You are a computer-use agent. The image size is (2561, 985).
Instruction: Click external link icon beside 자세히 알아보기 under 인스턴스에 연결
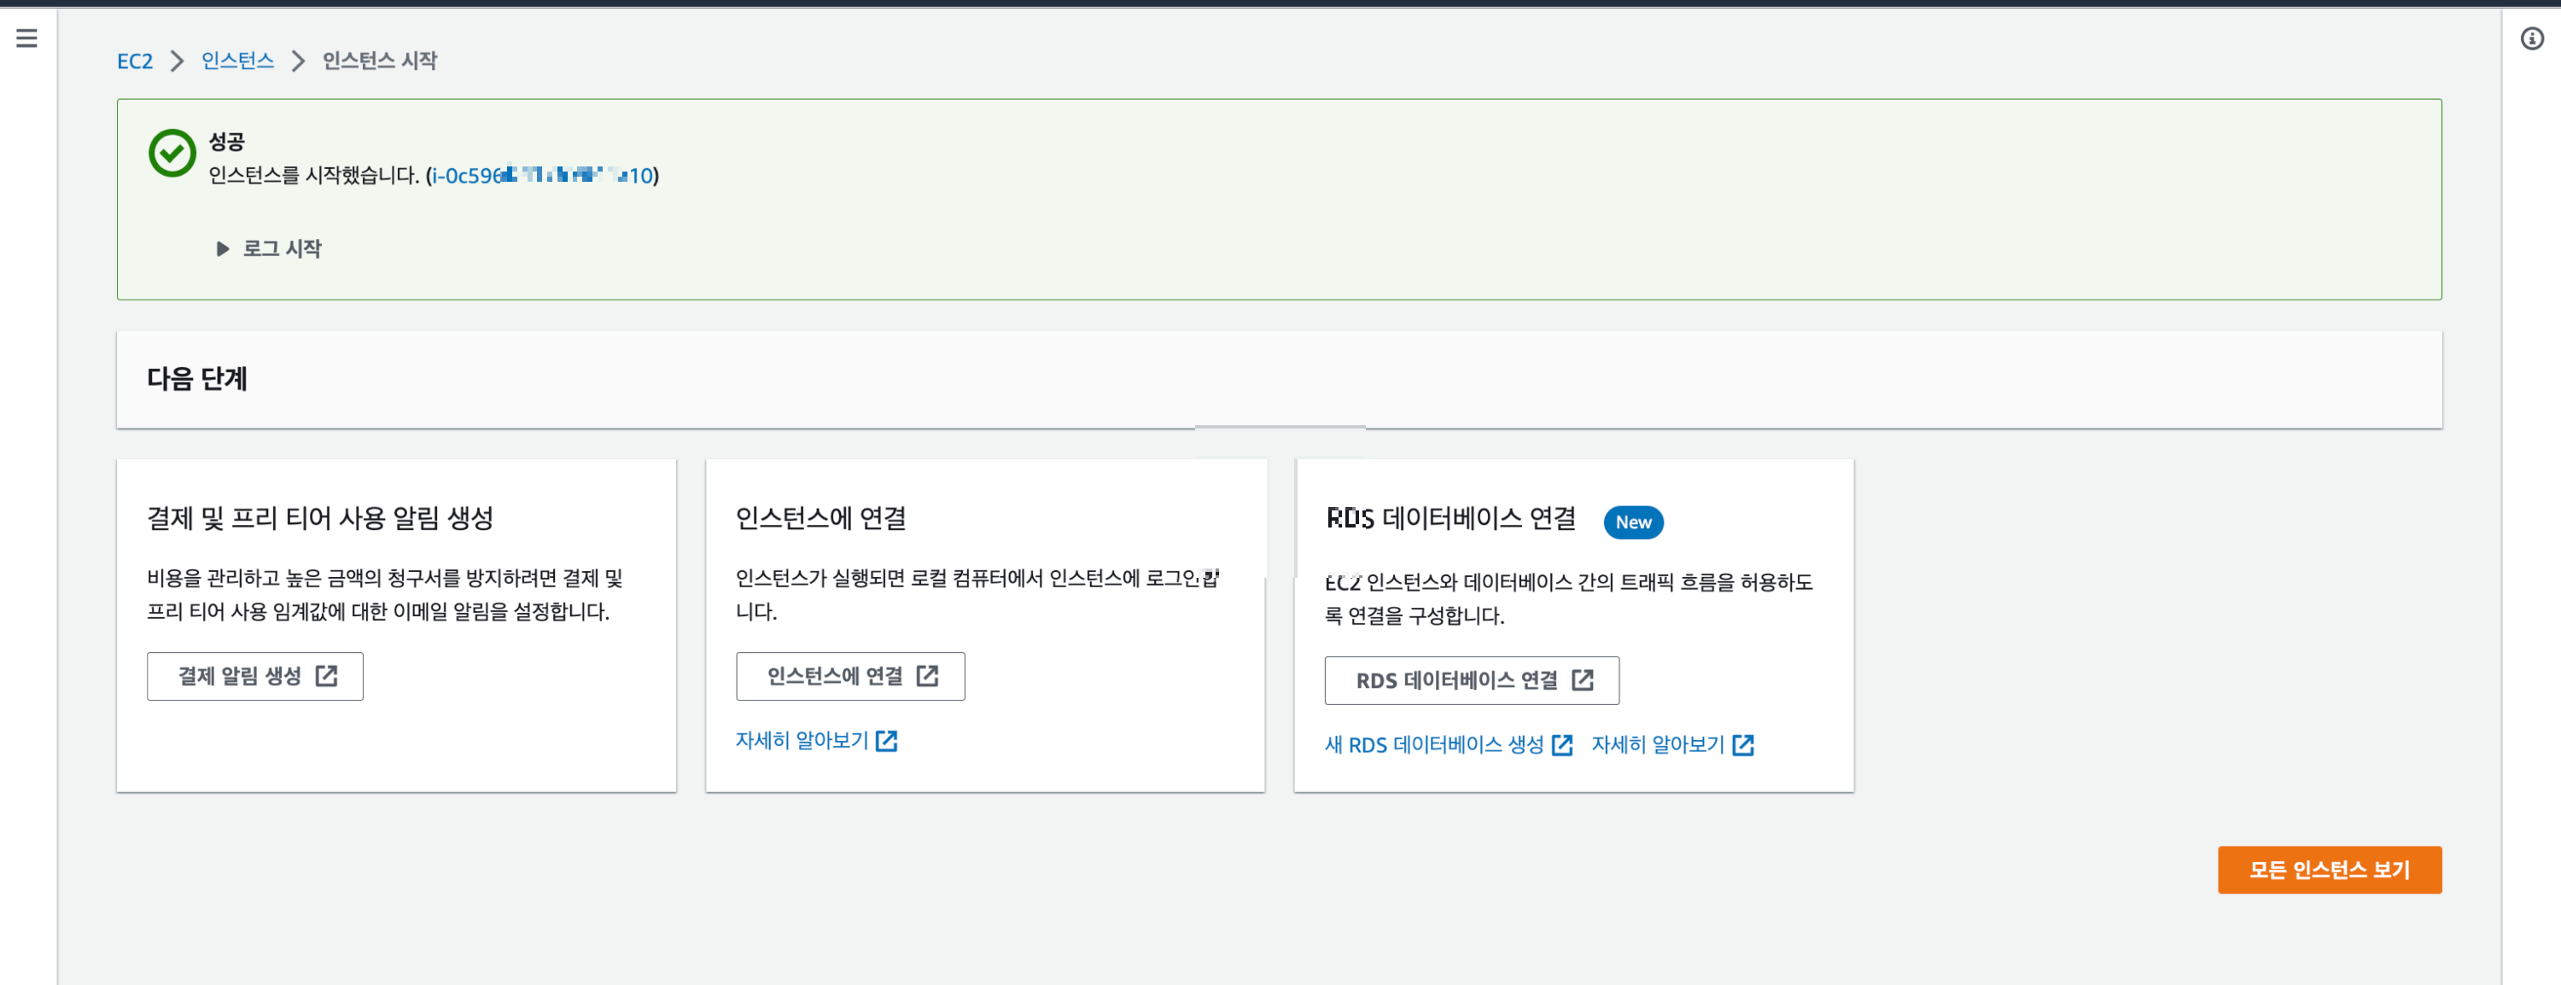886,741
